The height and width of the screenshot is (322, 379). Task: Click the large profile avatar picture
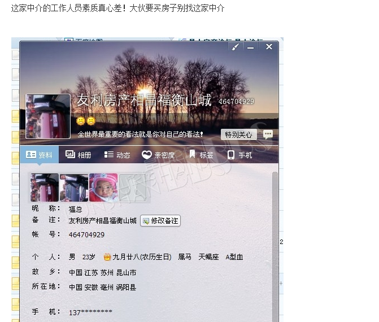point(48,116)
